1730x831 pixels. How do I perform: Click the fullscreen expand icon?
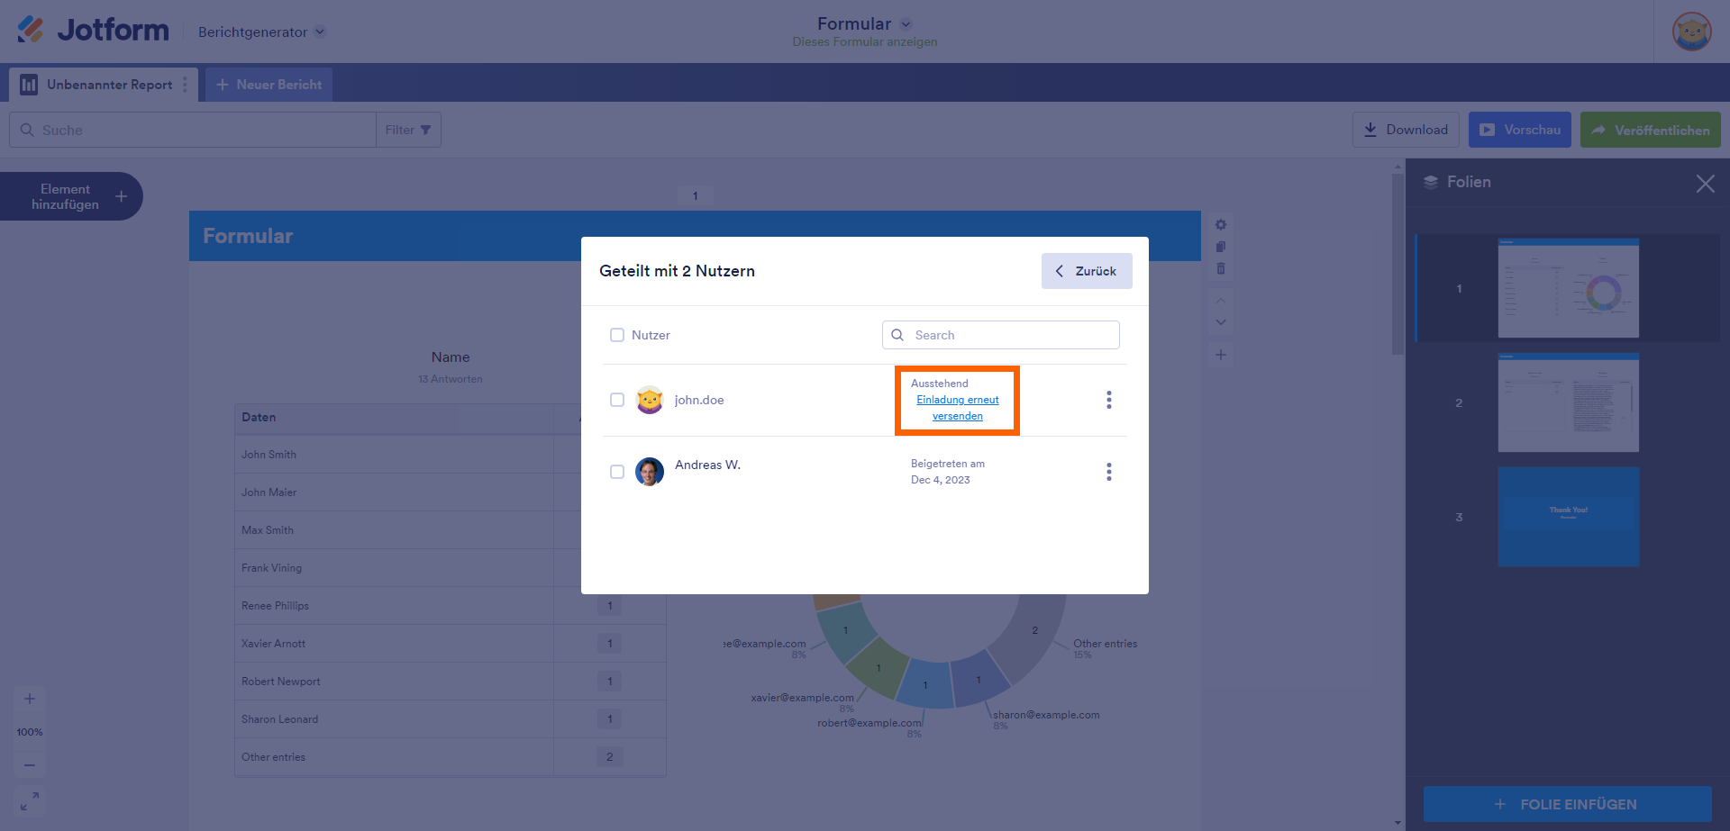pos(30,800)
